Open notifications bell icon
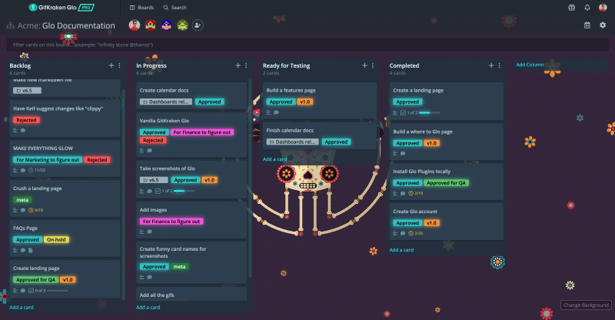Screen dimensions: 615x320 coord(587,8)
